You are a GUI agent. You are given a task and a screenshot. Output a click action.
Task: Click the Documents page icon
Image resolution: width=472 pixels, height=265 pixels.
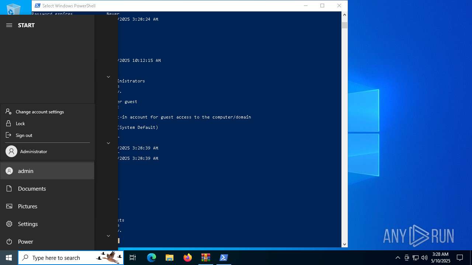(9, 188)
